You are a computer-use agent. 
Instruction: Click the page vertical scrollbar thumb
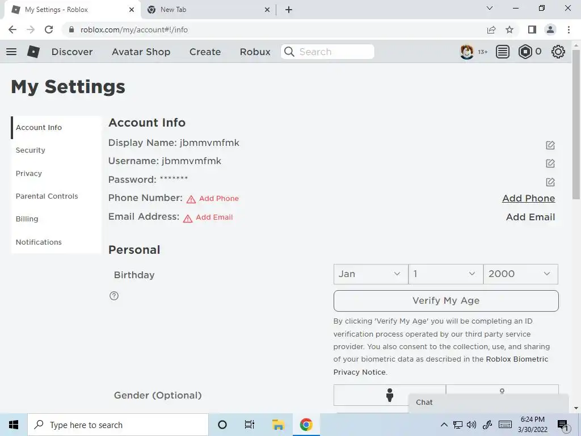pyautogui.click(x=576, y=124)
